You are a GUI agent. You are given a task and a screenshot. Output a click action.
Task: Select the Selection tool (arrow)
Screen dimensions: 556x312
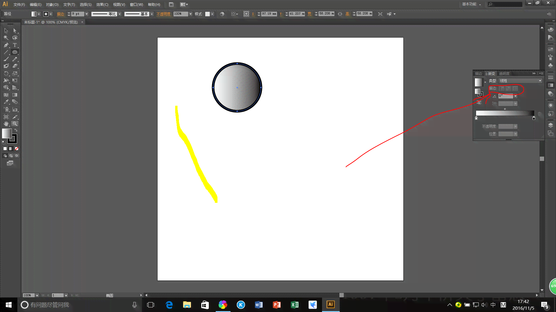[x=6, y=30]
